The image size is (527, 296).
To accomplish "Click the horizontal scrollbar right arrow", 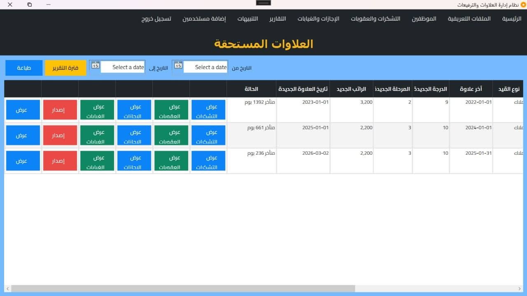I will [x=520, y=289].
